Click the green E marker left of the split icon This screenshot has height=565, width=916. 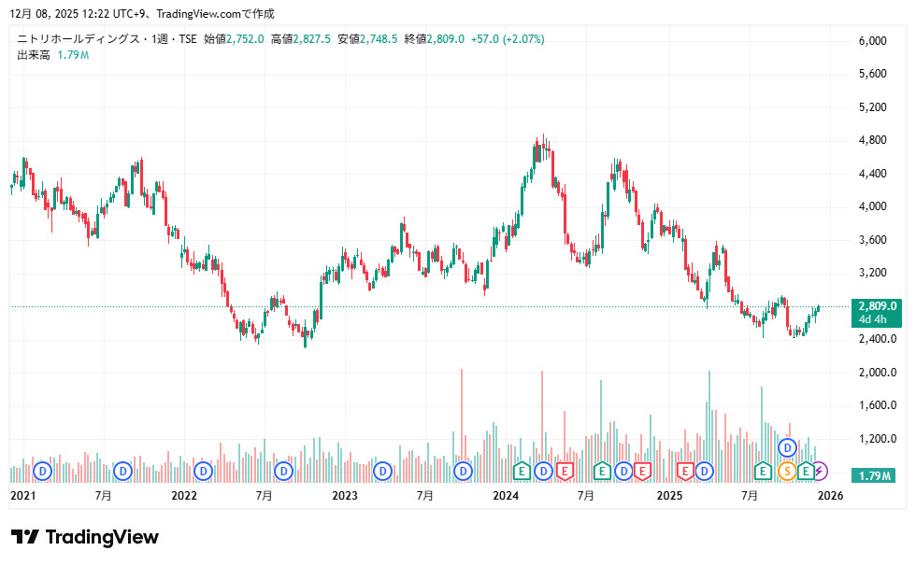coord(762,472)
